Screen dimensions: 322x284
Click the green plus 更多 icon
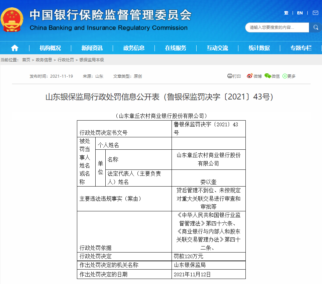click(289, 76)
